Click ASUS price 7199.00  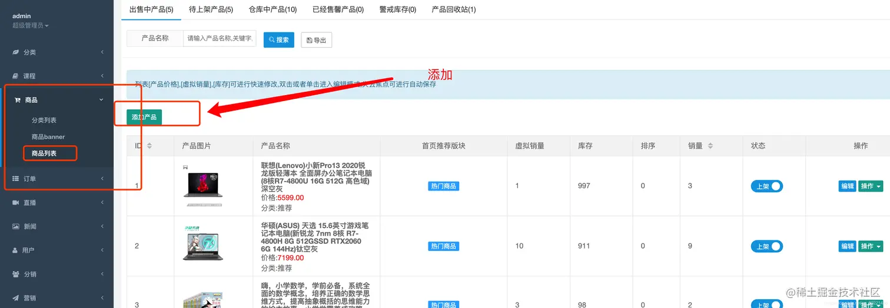tap(291, 258)
